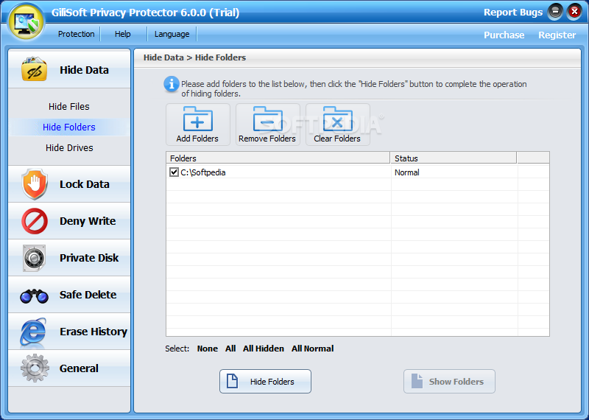This screenshot has height=420, width=589.
Task: Click the blue info icon beside instructions
Action: [x=172, y=84]
